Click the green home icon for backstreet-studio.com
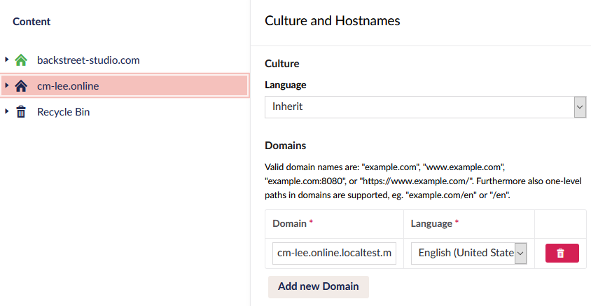 coord(21,60)
